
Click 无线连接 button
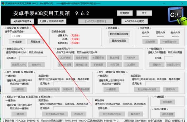[x=35, y=42]
